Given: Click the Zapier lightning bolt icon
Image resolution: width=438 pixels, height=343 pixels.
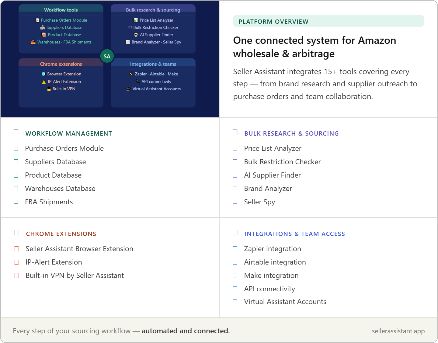Looking at the screenshot, I should point(131,74).
